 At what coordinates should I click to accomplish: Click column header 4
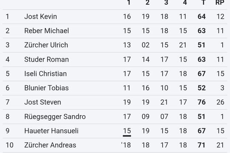coord(185,3)
